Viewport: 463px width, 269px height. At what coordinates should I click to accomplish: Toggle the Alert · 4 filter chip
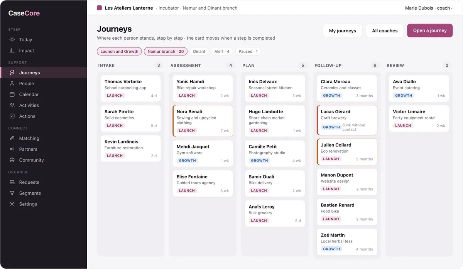tap(222, 51)
